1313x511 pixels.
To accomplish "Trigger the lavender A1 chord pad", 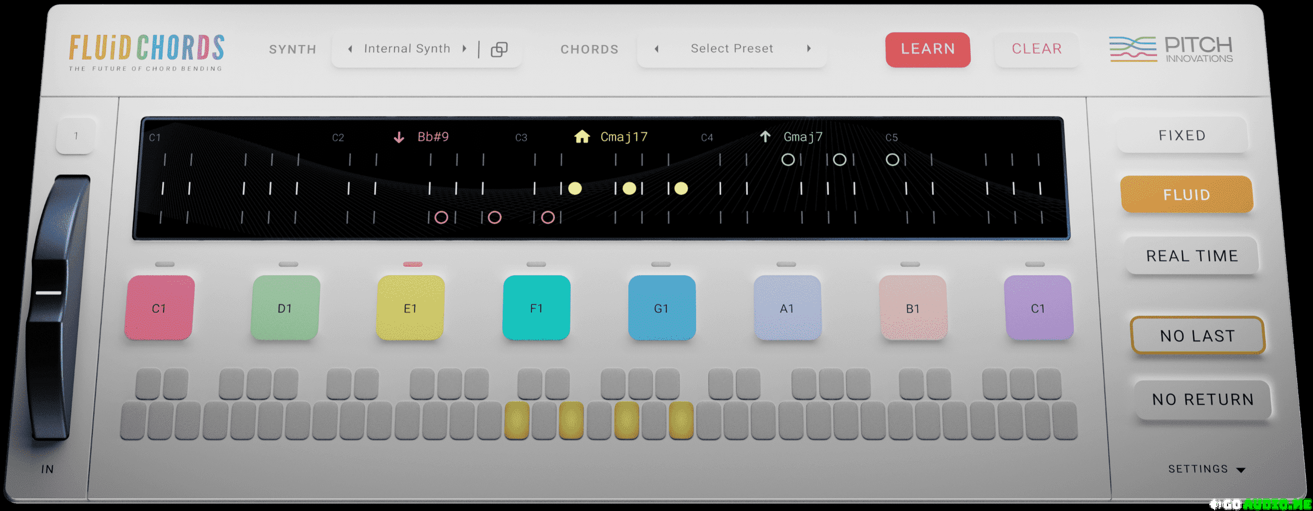I will [787, 308].
